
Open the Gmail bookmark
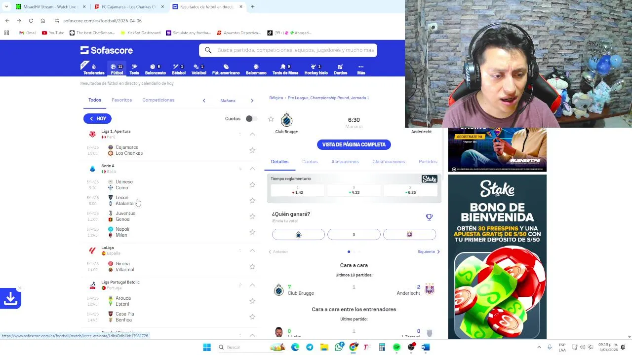click(28, 33)
